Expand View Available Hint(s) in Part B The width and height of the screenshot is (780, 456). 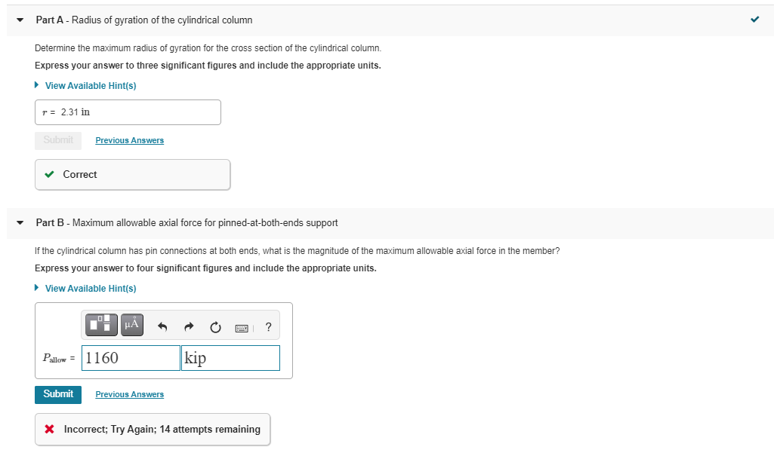click(x=85, y=288)
